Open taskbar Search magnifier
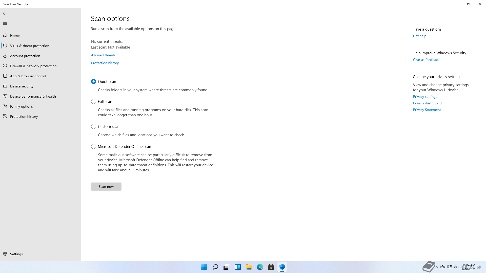Viewport: 486px width, 273px height. pos(215,267)
